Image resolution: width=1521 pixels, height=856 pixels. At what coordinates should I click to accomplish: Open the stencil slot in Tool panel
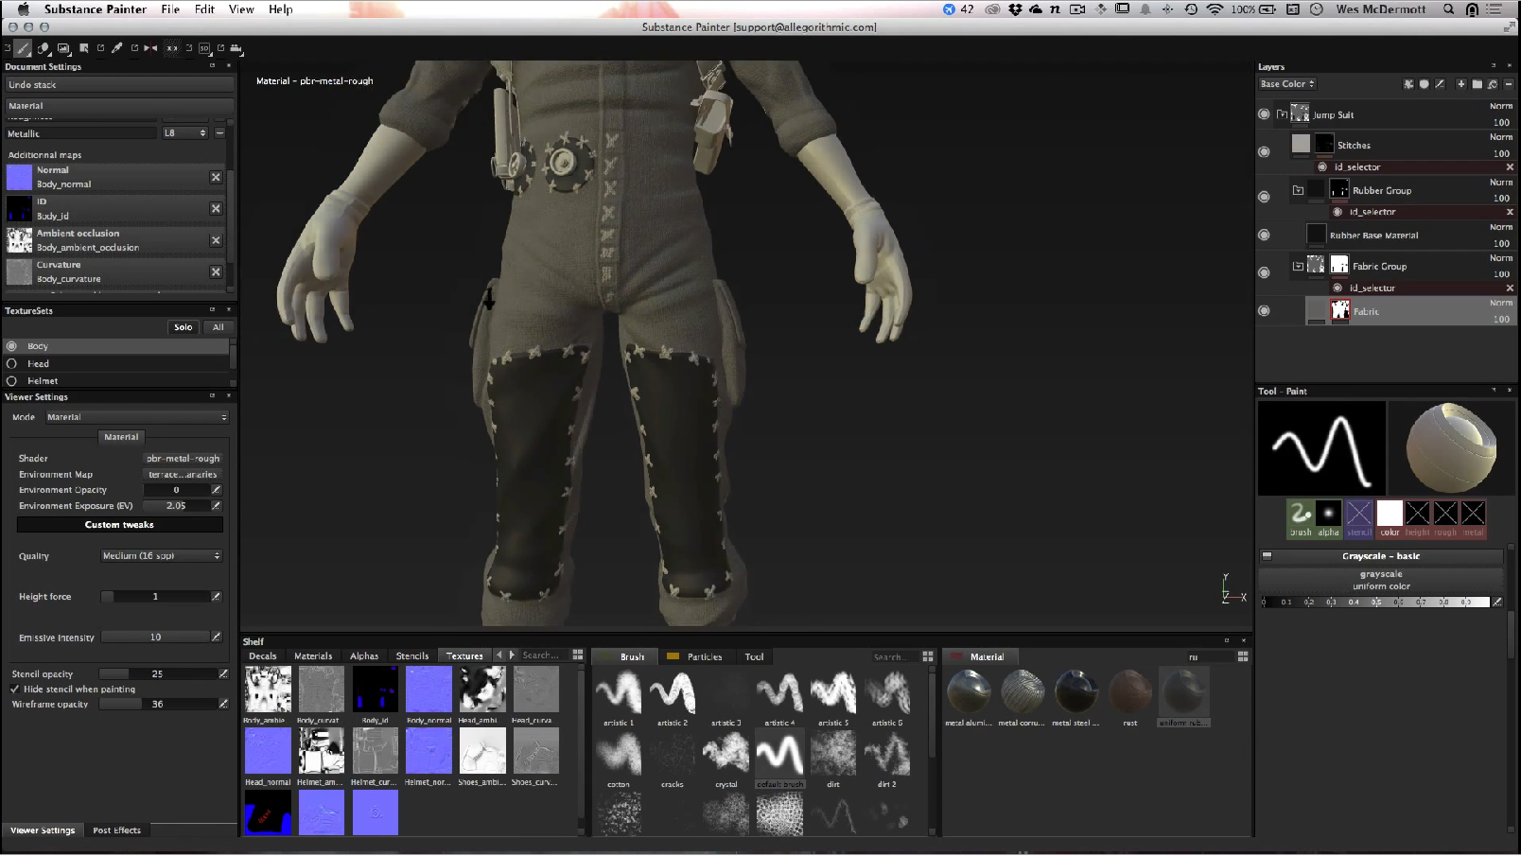(x=1359, y=518)
